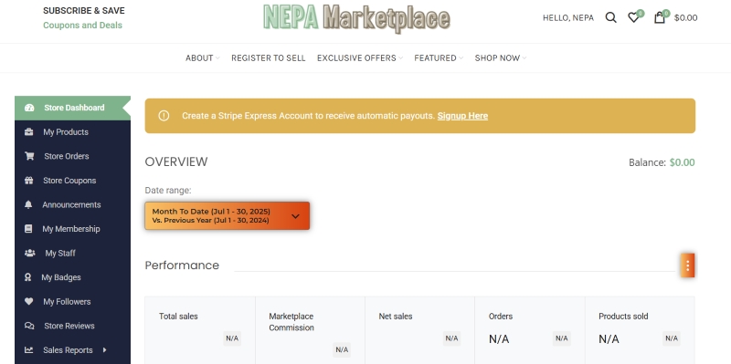Open Announcements in sidebar
The image size is (731, 364).
[73, 205]
